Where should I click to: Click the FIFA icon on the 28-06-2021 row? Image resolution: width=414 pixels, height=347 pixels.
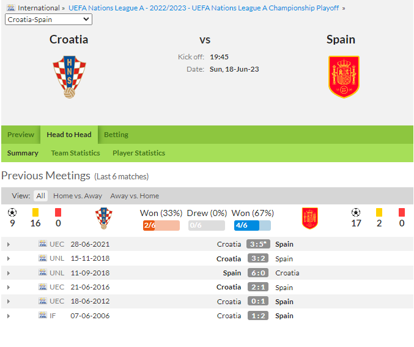coord(43,244)
